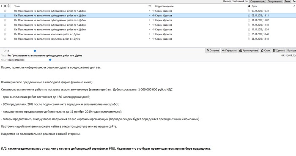Star the message dated 11.11.2019, 11:07
This screenshot has width=296, height=156.
click(x=5, y=20)
